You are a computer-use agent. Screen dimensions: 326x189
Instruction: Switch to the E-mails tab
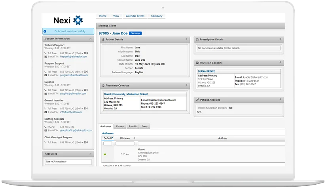pyautogui.click(x=133, y=126)
